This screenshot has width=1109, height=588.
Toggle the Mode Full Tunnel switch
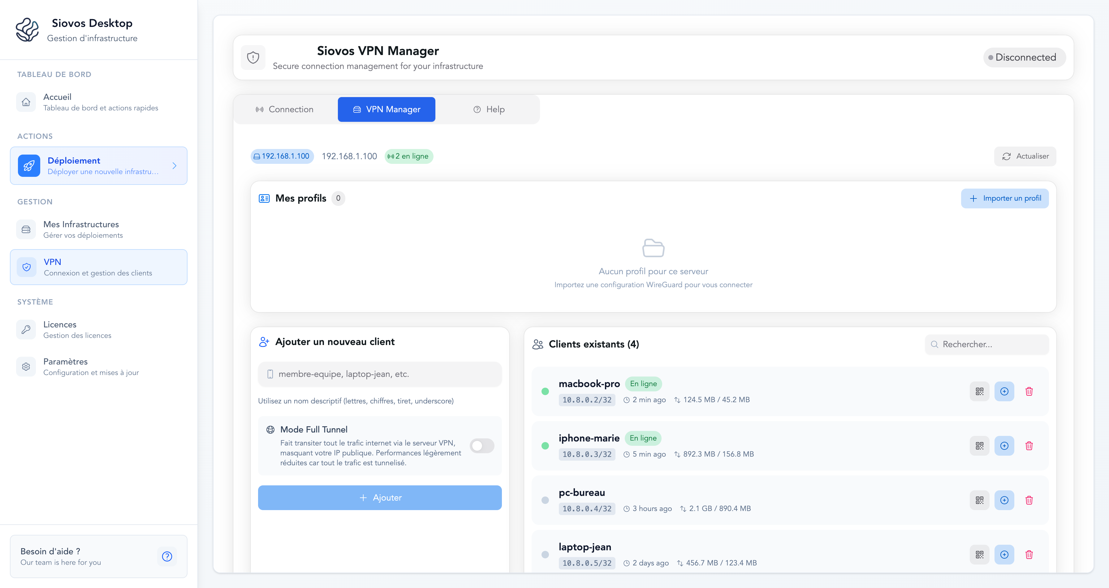pos(482,445)
